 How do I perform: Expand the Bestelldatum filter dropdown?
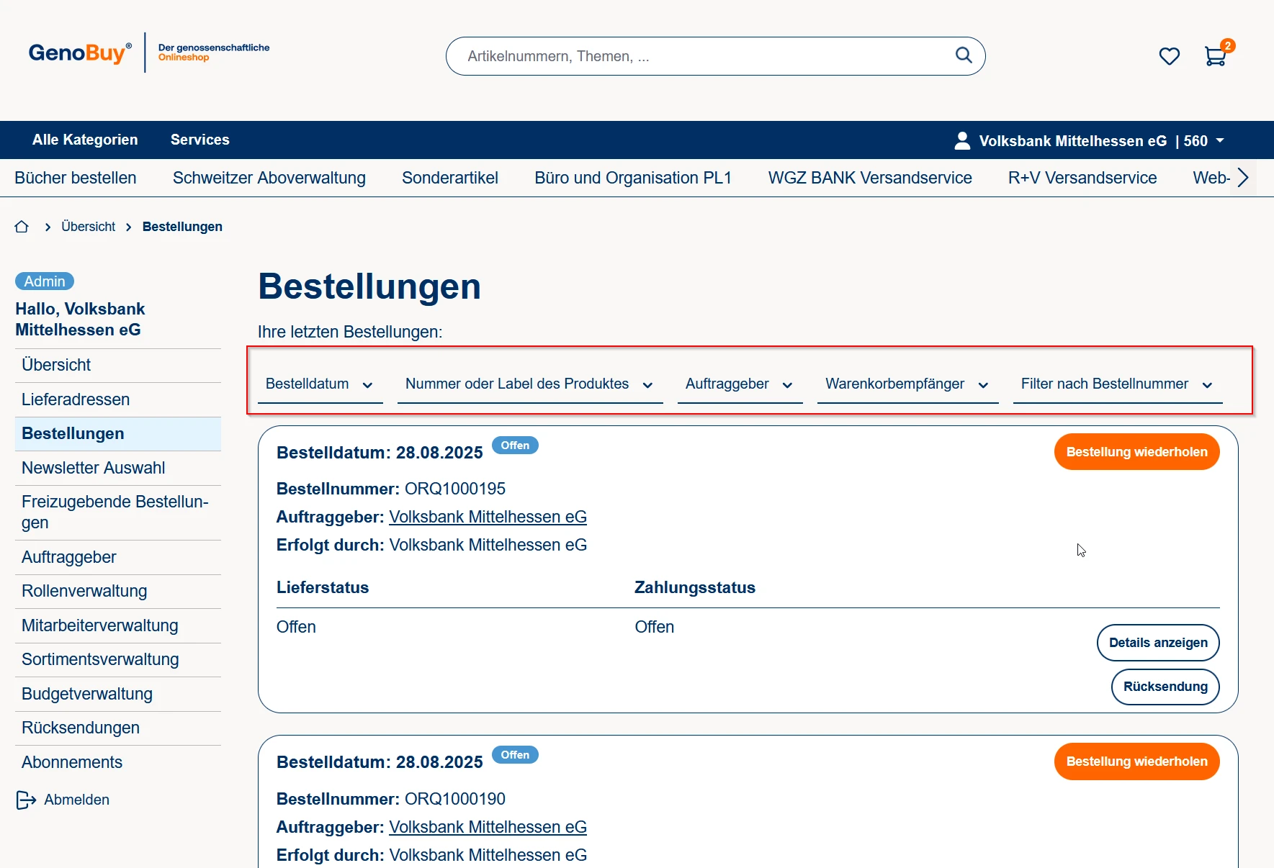click(x=320, y=384)
